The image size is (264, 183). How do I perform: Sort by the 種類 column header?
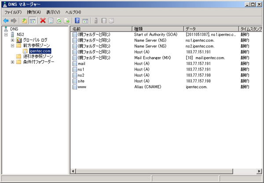click(158, 29)
